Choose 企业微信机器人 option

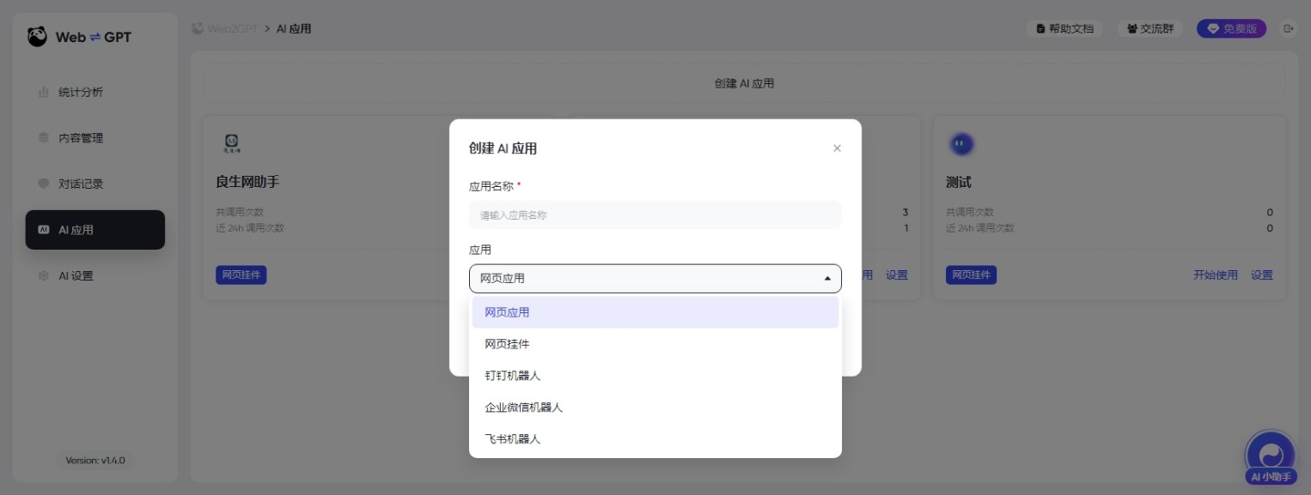coord(655,407)
